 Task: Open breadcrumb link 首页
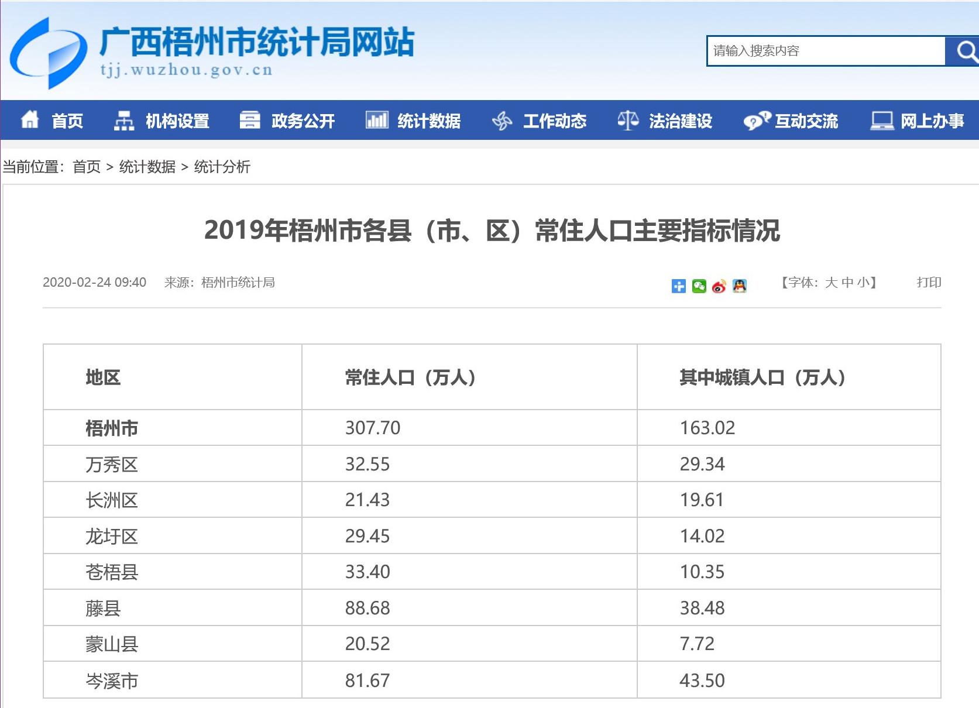pos(87,167)
